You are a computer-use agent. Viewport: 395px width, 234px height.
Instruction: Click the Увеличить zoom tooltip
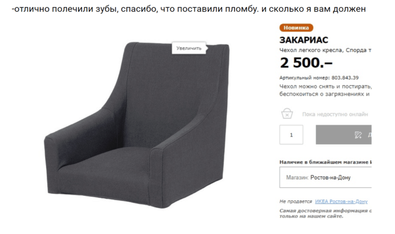(x=189, y=48)
